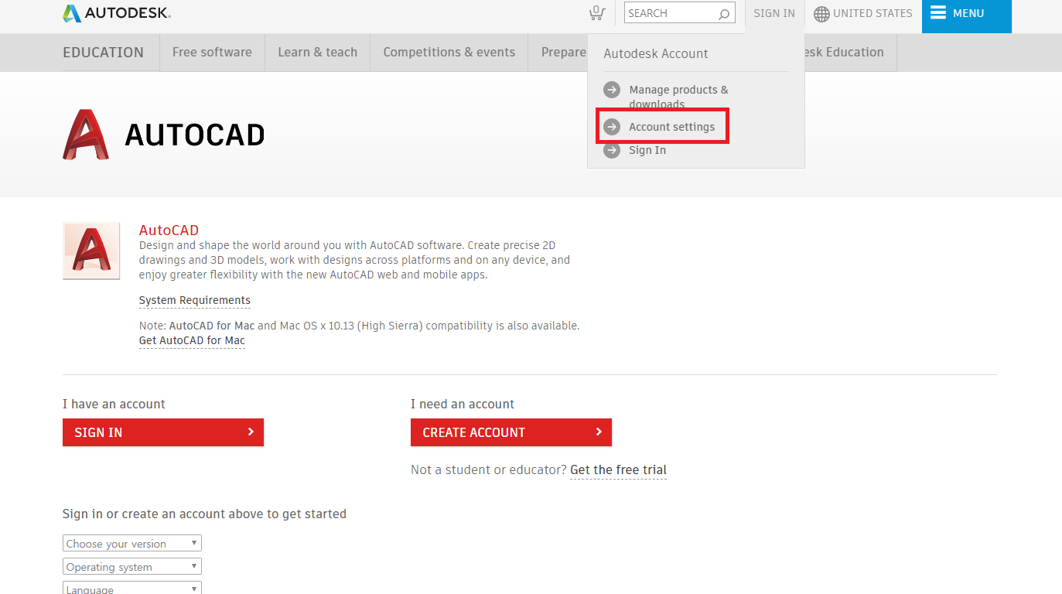Click the AutoCAD product thumbnail
Image resolution: width=1062 pixels, height=594 pixels.
click(x=91, y=251)
